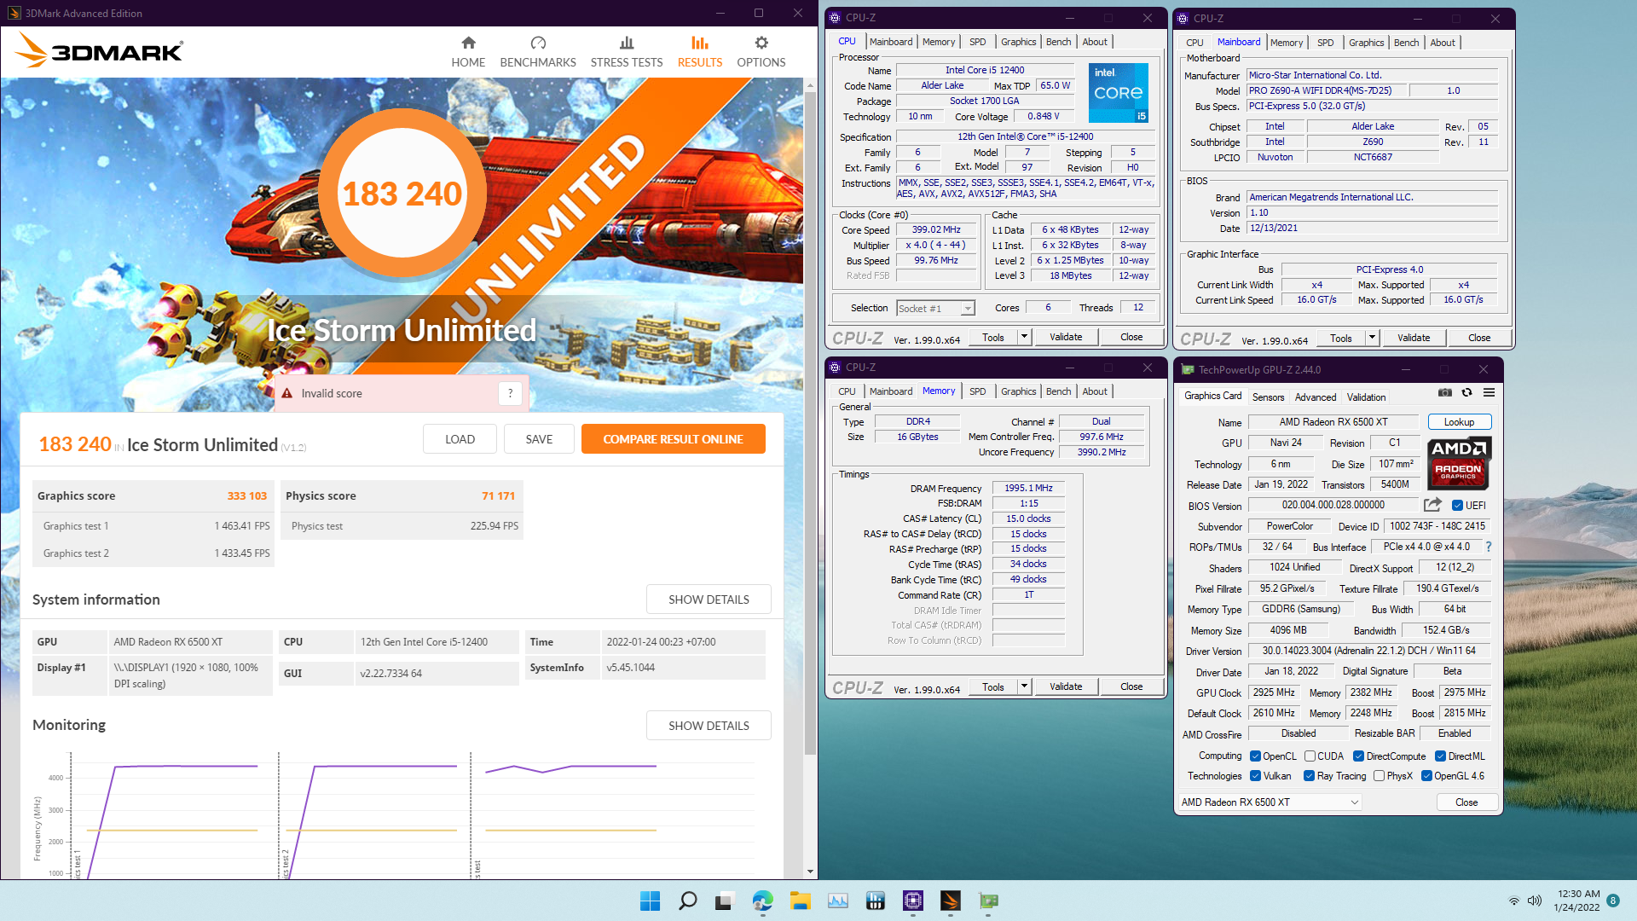Switch to the SPD tab in the Mainboard window

click(1325, 43)
